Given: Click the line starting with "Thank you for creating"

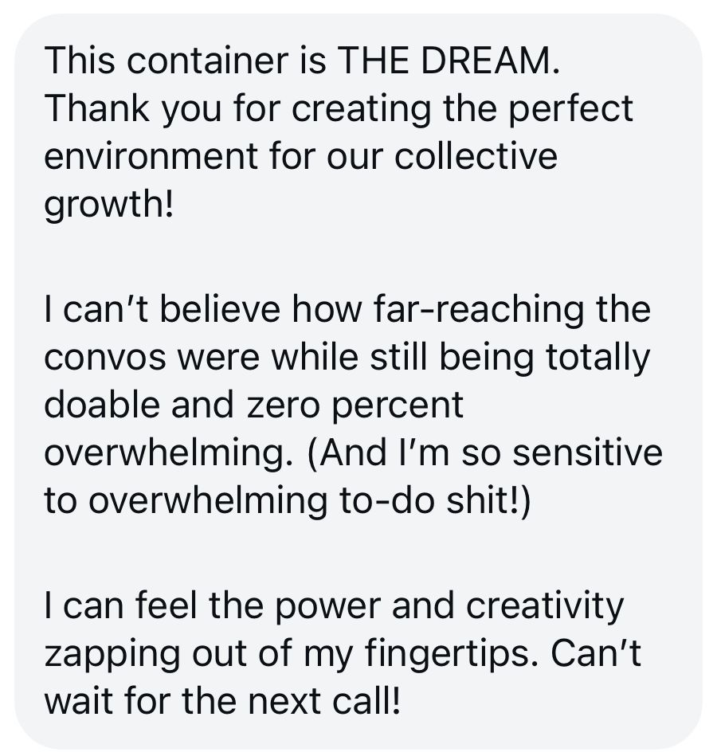Looking at the screenshot, I should 339,108.
